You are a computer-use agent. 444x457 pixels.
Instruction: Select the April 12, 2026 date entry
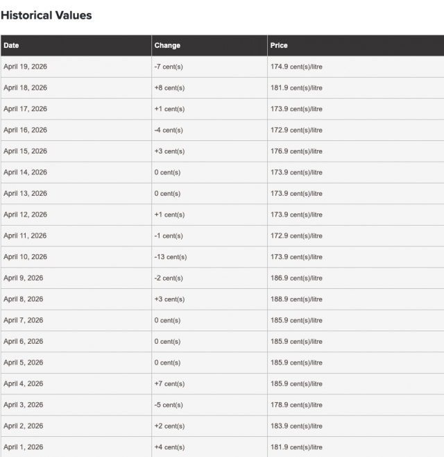click(x=25, y=215)
